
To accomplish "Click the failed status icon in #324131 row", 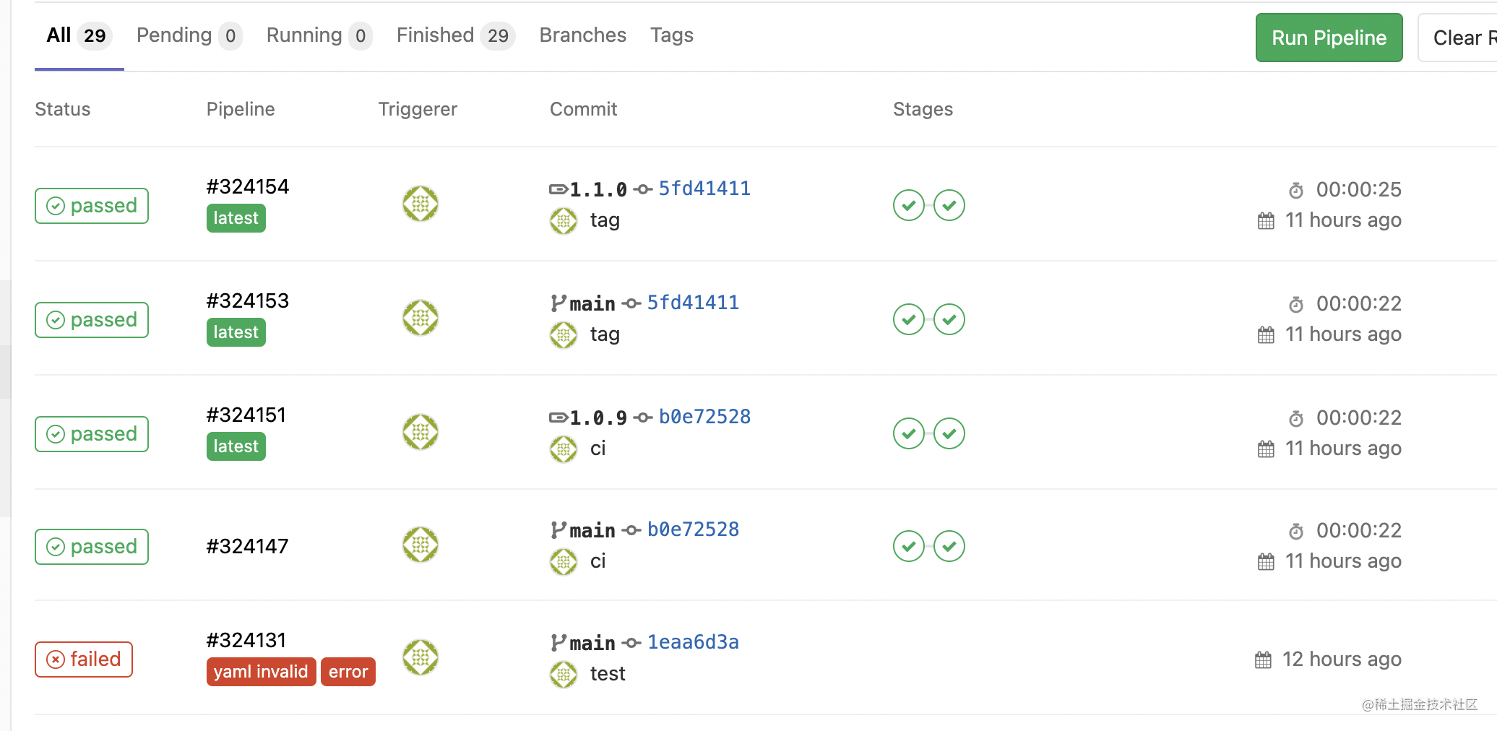I will click(56, 659).
